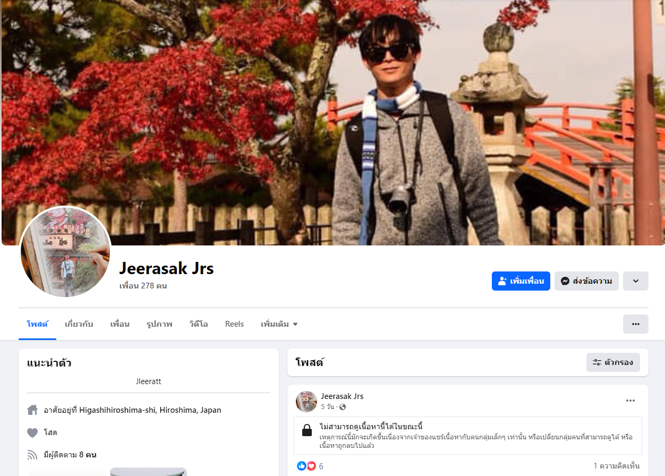Viewport: 665px width, 476px height.
Task: Click the Add Friend (เพิ่มเพื่อน) button
Action: tap(521, 281)
